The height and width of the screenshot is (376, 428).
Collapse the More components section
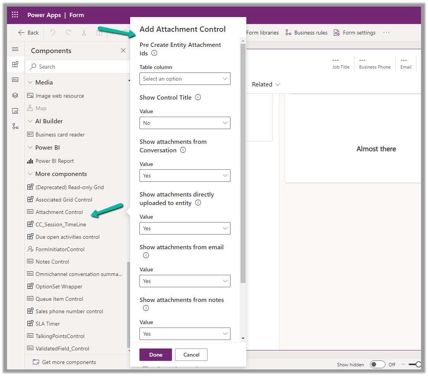click(x=31, y=174)
